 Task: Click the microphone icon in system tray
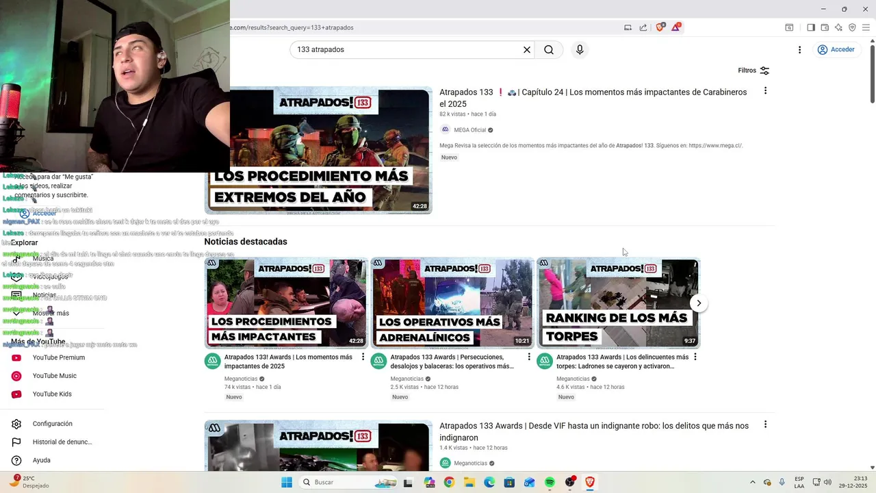pyautogui.click(x=782, y=482)
